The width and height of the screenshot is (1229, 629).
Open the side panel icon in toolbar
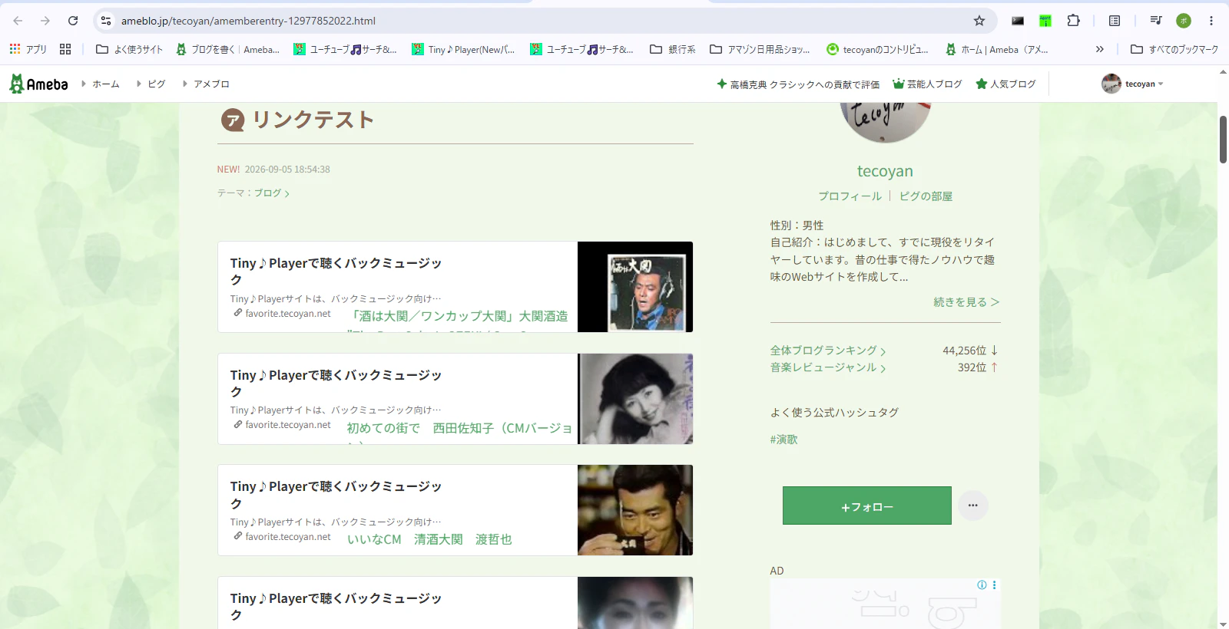coord(1115,21)
